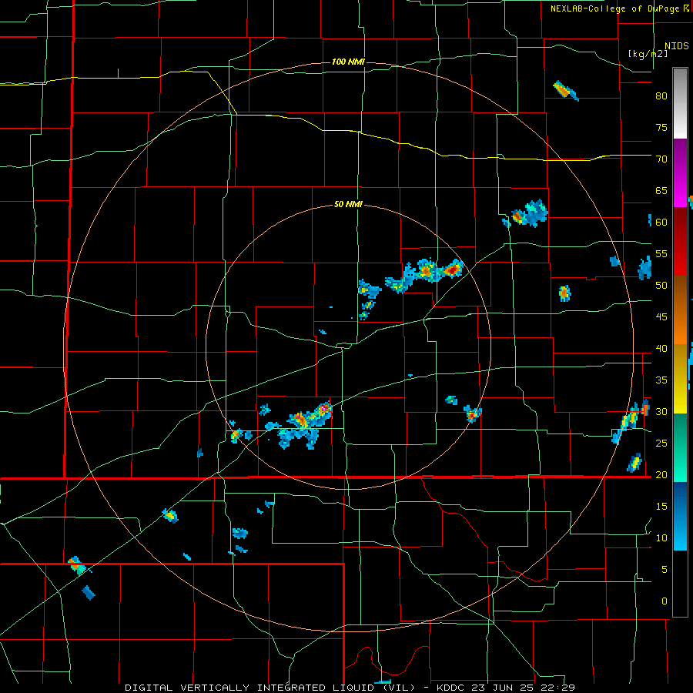
Task: Click the "[kg/m2]" units label
Action: click(648, 54)
